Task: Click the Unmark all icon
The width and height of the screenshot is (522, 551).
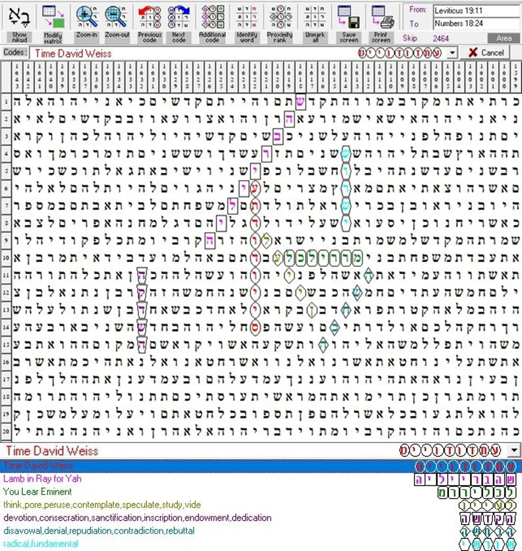Action: click(x=315, y=17)
